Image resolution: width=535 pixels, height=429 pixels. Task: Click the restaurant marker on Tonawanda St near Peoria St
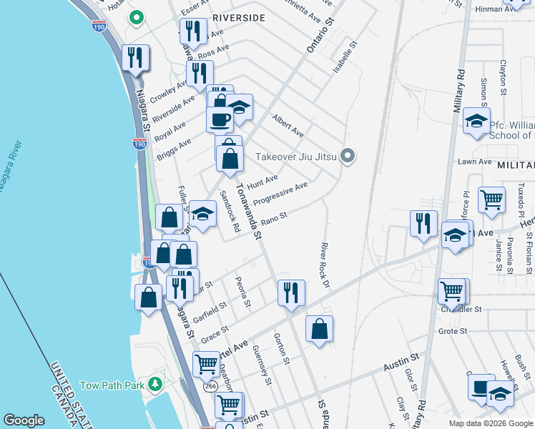[x=291, y=294]
